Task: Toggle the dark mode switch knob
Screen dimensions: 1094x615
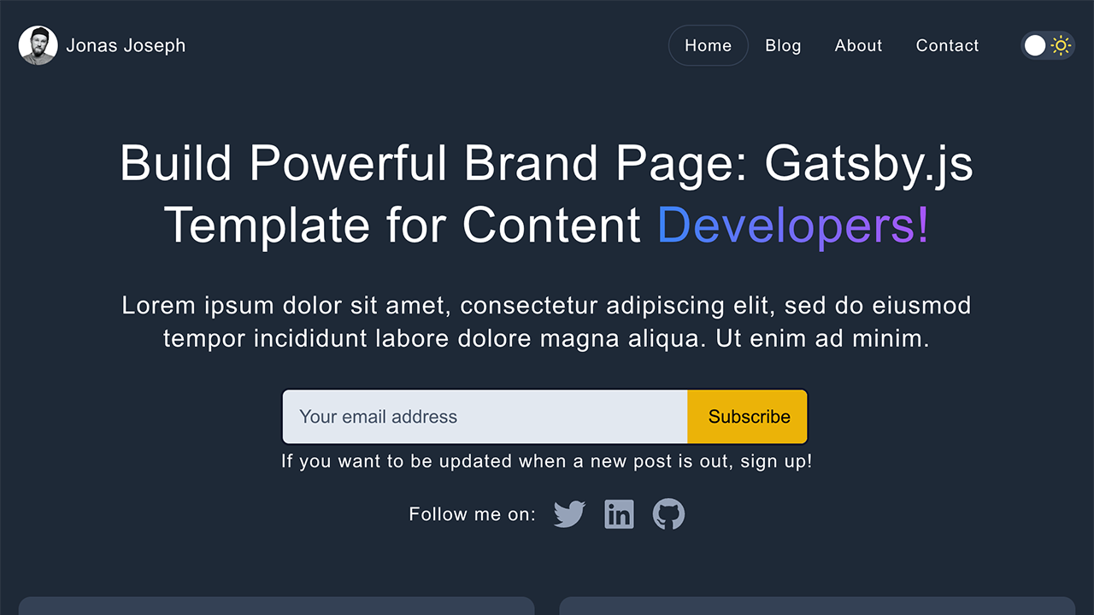Action: coord(1035,45)
